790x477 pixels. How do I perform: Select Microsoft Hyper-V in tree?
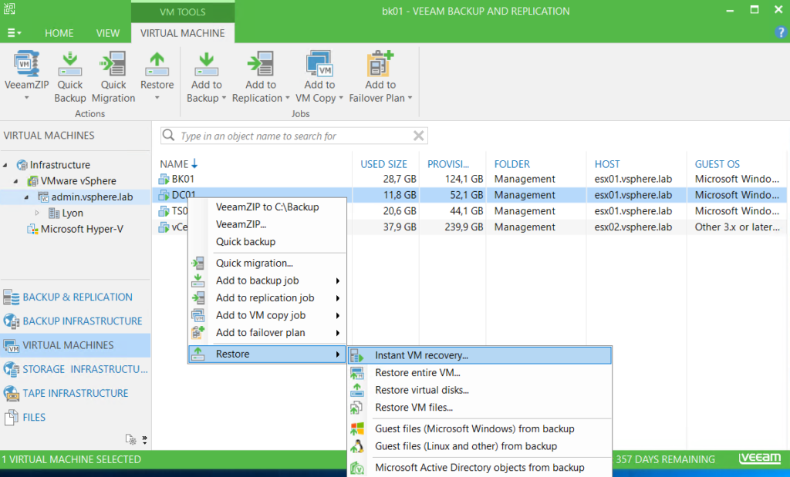coord(81,229)
